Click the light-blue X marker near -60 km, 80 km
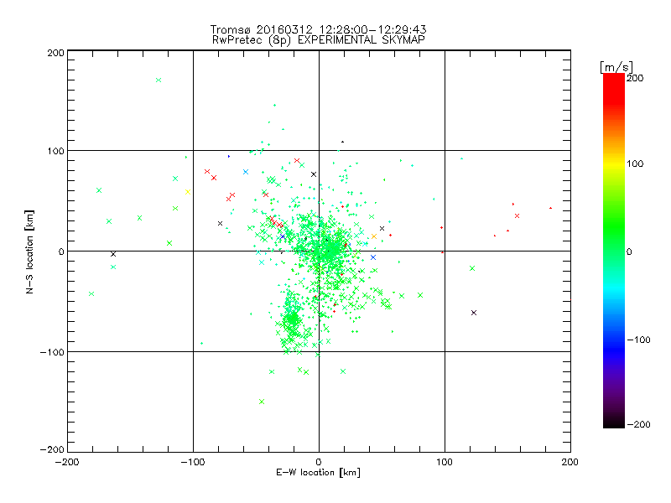The image size is (671, 503). tap(246, 172)
